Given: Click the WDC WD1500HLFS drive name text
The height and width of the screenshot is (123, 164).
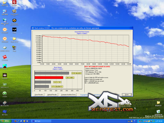Looking at the screenshot, I should click(97, 67).
